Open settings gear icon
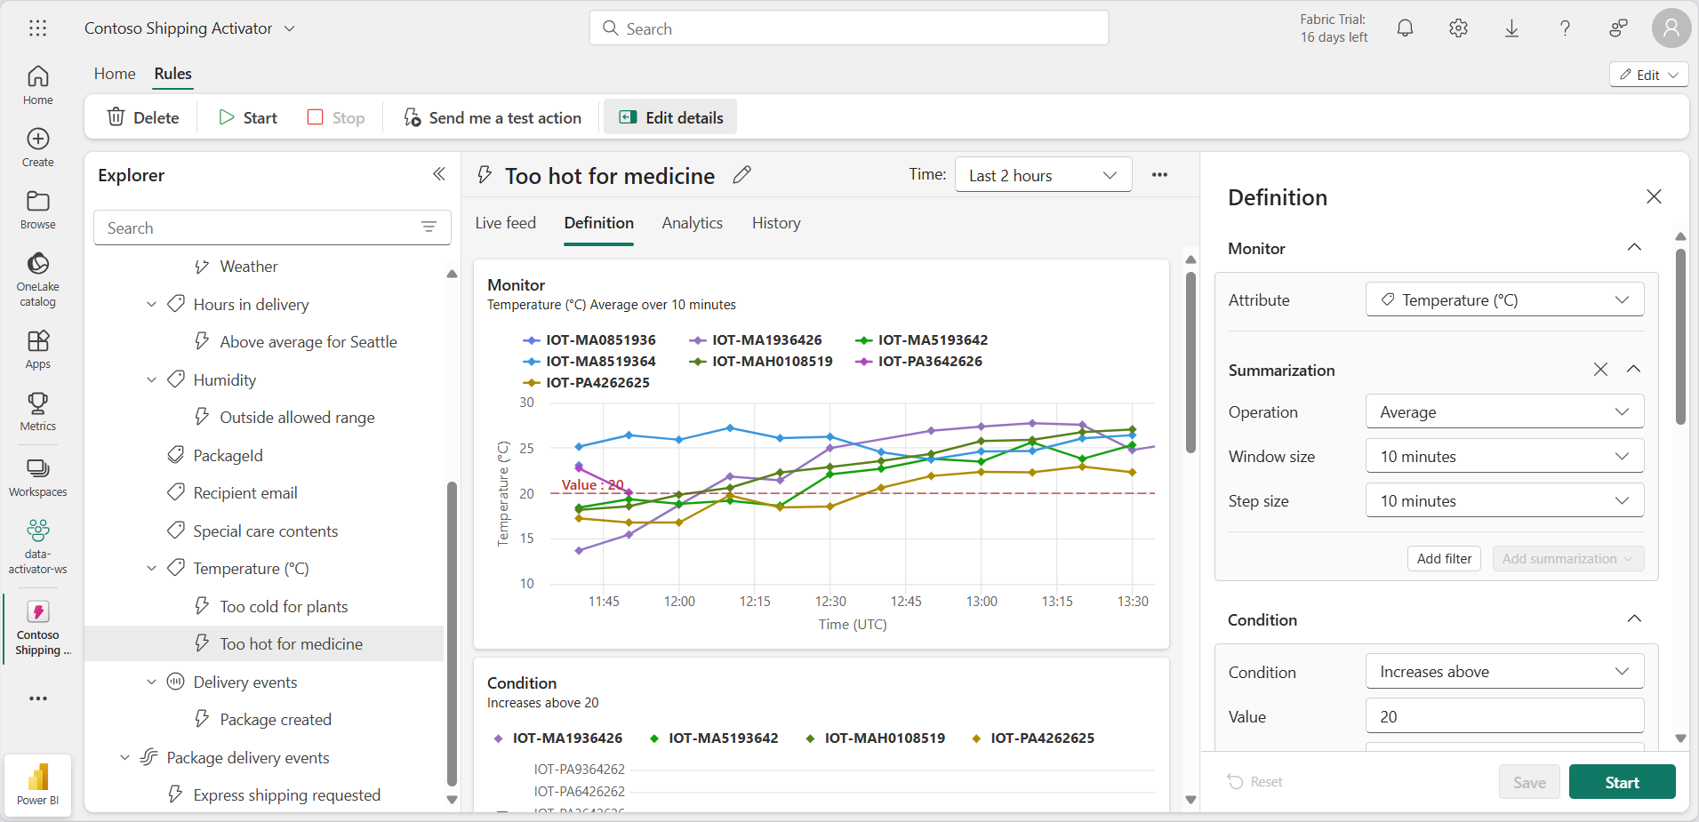 pyautogui.click(x=1458, y=28)
